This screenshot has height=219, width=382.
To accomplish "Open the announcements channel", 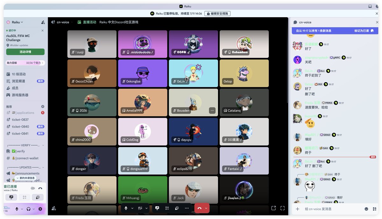I will [x=25, y=174].
